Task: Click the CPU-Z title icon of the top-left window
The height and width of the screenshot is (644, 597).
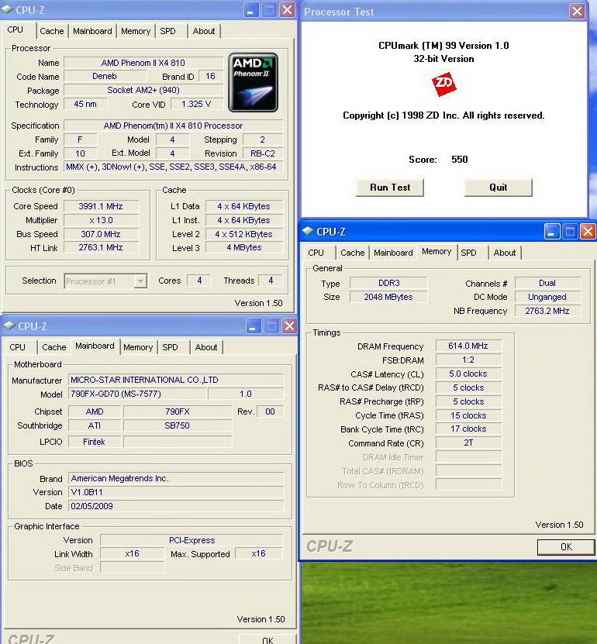Action: tap(8, 10)
